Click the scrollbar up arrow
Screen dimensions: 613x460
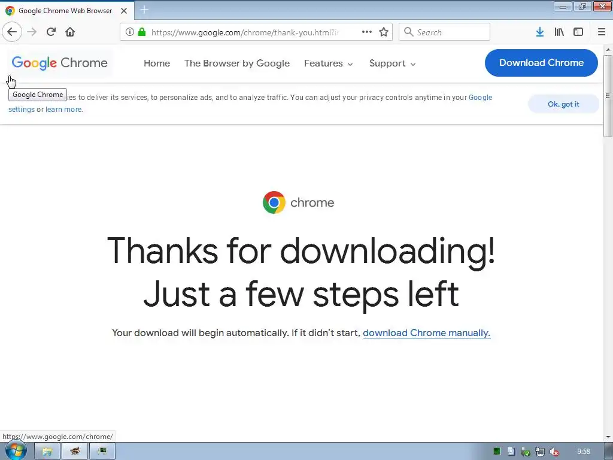point(608,50)
